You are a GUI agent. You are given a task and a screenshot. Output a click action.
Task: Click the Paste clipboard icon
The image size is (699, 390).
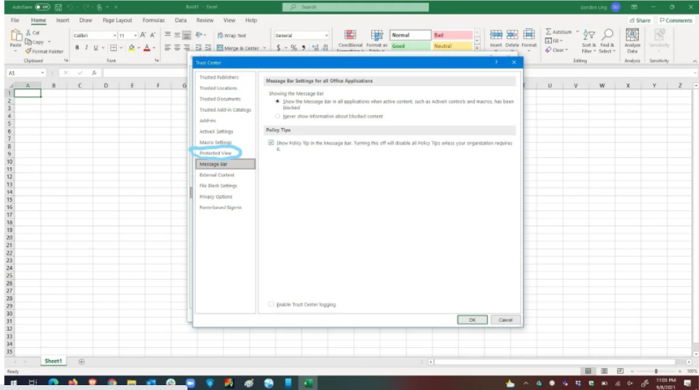[x=16, y=37]
